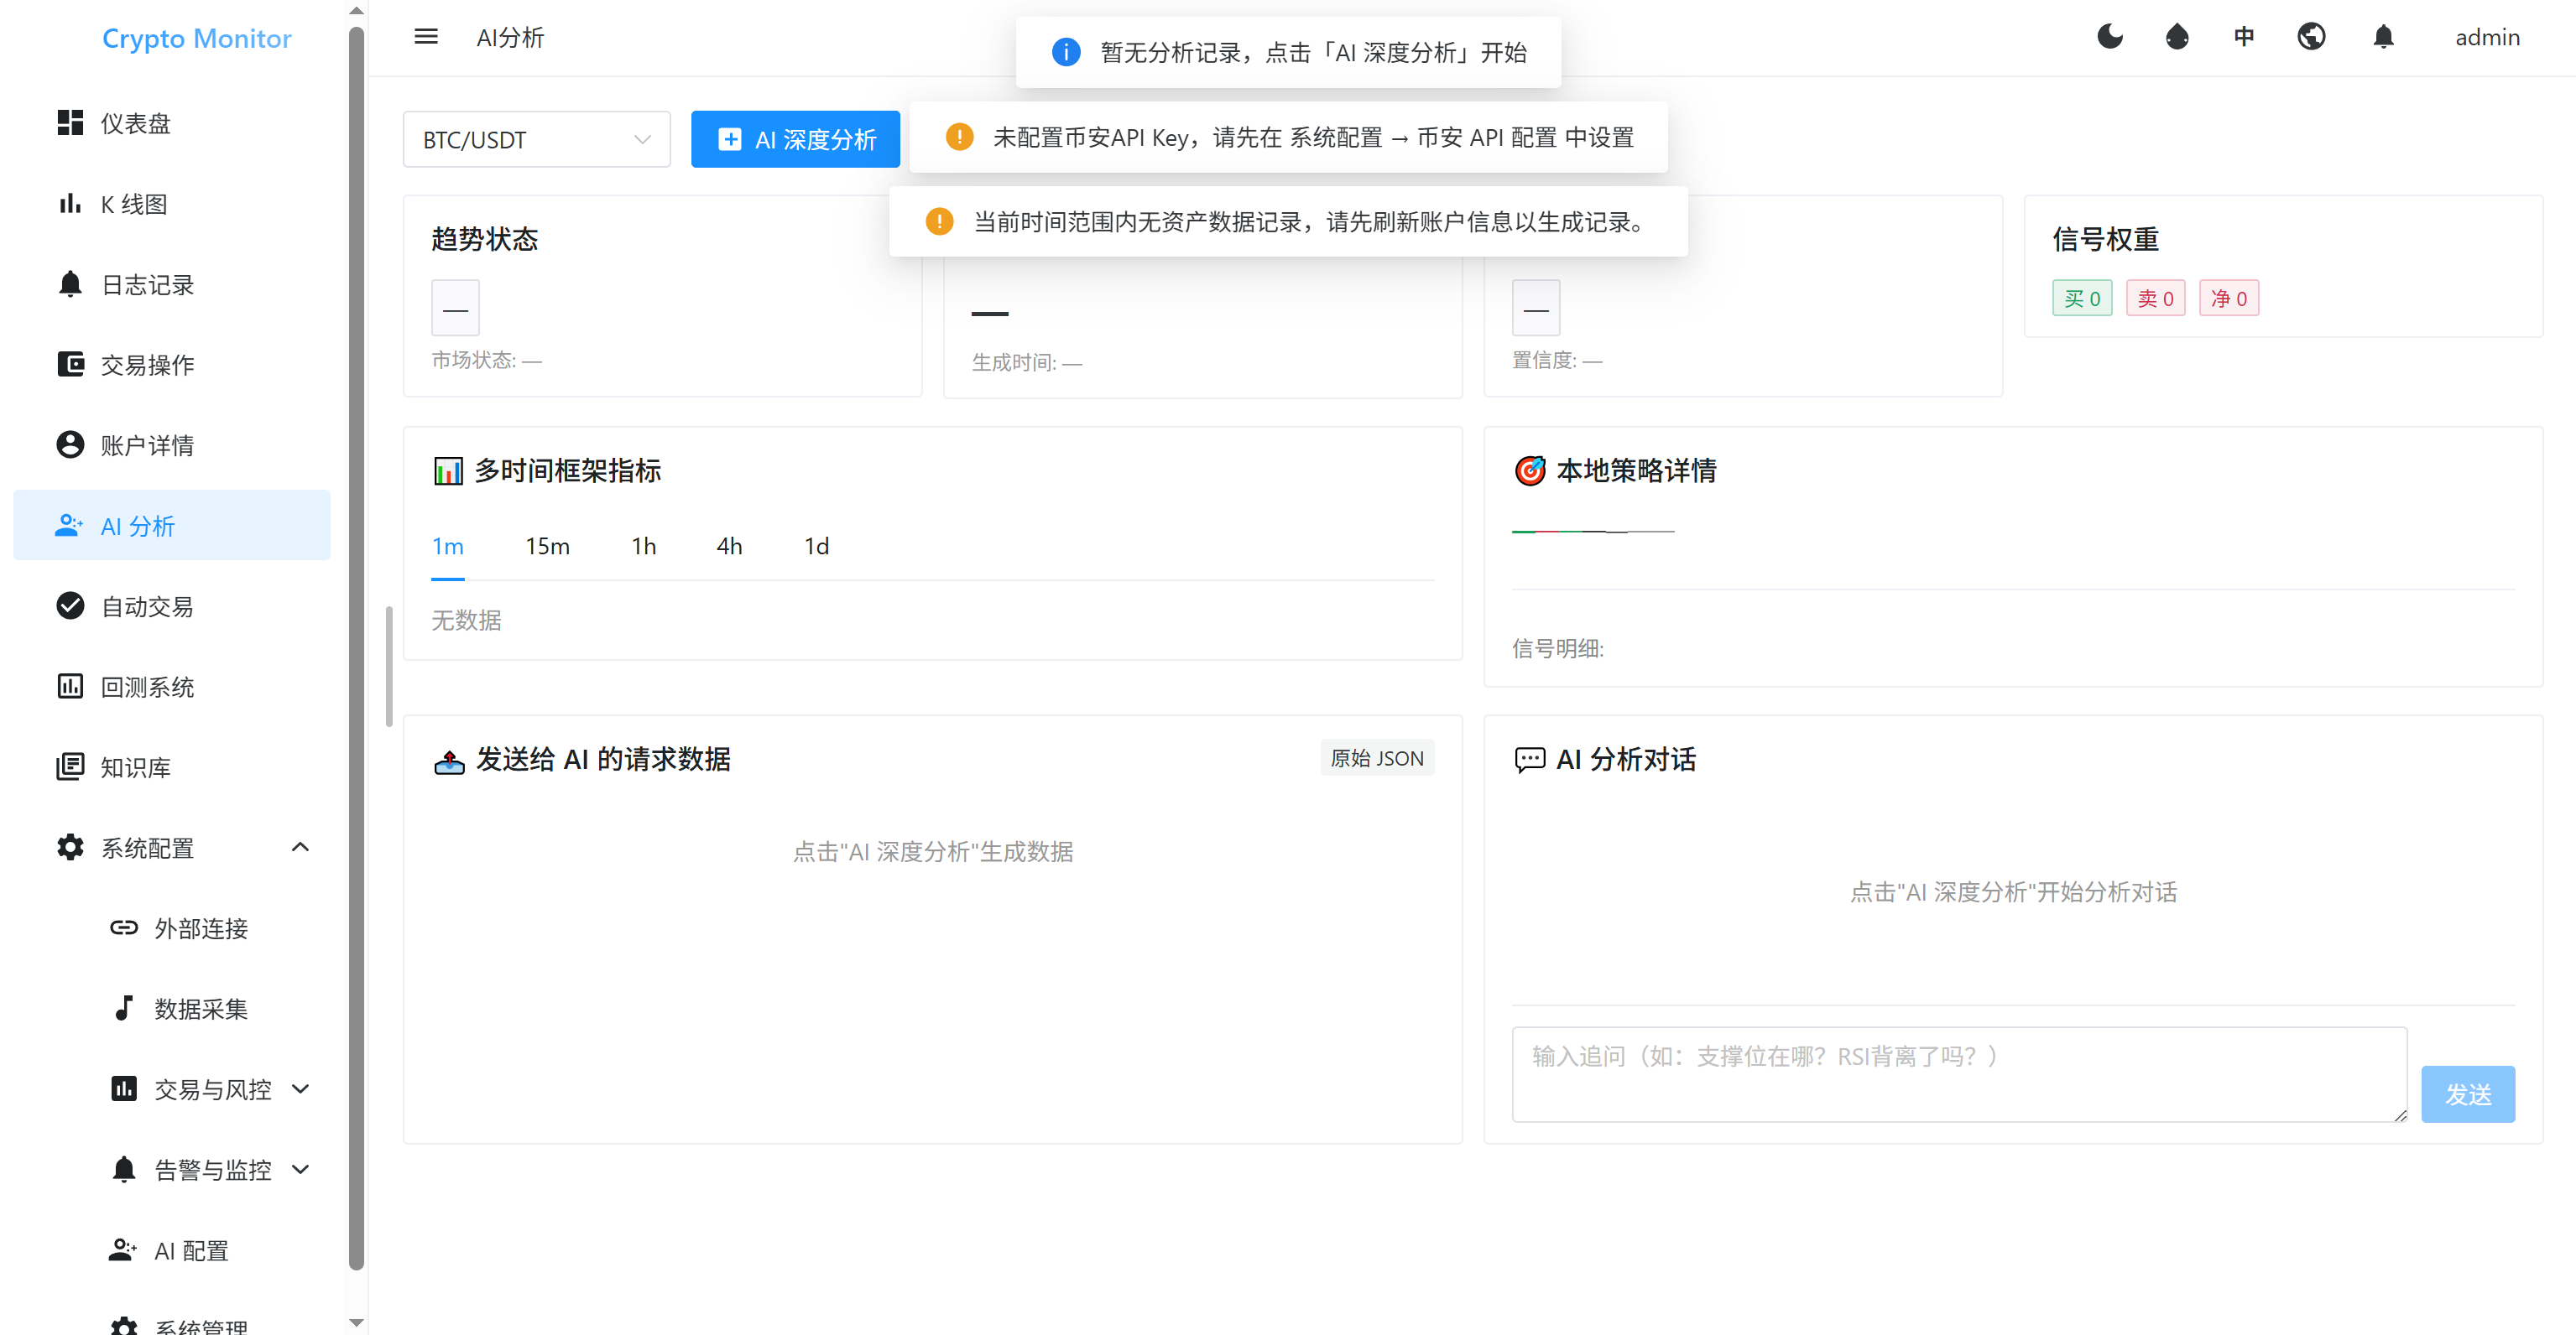The height and width of the screenshot is (1335, 2576).
Task: Click the upload icon beside 发送给 AI 的请求数据
Action: [x=449, y=761]
